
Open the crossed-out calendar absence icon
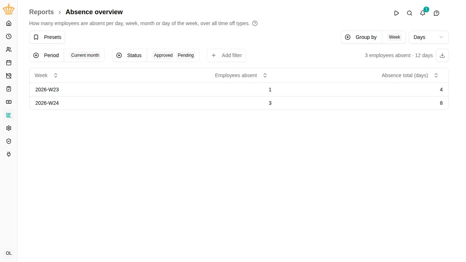(9, 76)
